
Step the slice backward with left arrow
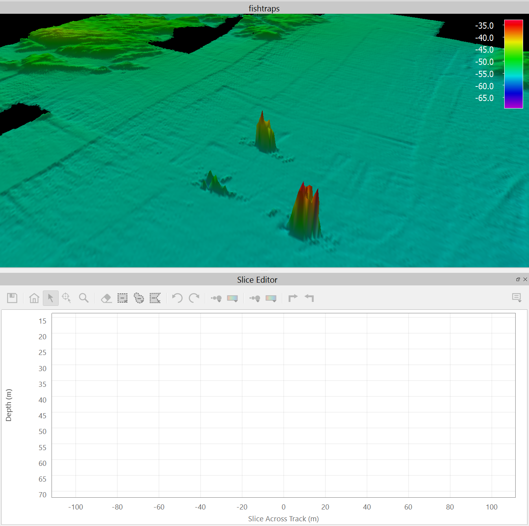point(310,298)
